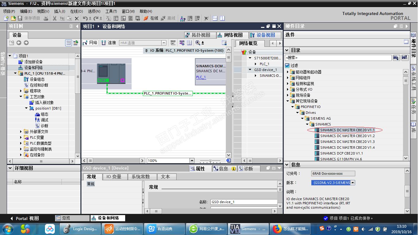Click the Copy icon in toolbar
Screen dimensions: 418x235
pos(62,18)
